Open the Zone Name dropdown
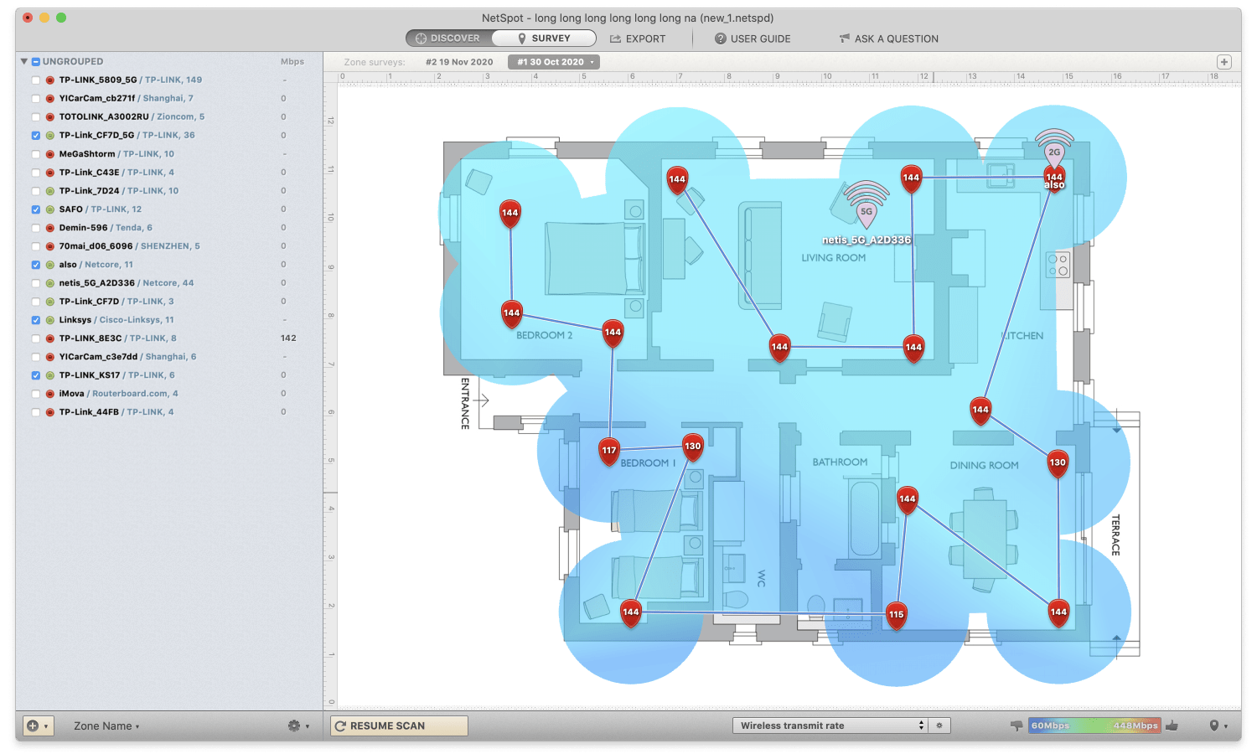1257x754 pixels. point(106,726)
